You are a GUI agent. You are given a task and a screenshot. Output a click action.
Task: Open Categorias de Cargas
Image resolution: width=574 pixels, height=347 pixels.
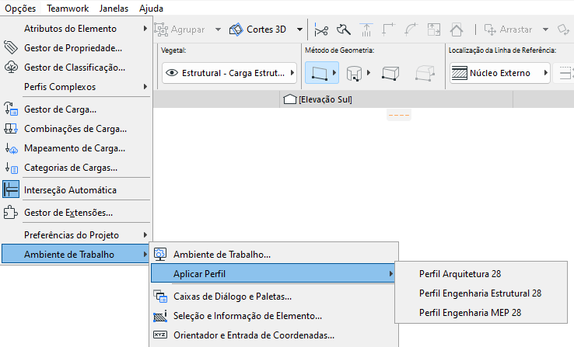pyautogui.click(x=77, y=168)
